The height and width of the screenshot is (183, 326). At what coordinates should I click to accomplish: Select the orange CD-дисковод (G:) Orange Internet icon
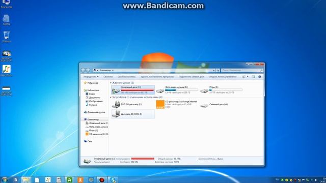pos(160,104)
